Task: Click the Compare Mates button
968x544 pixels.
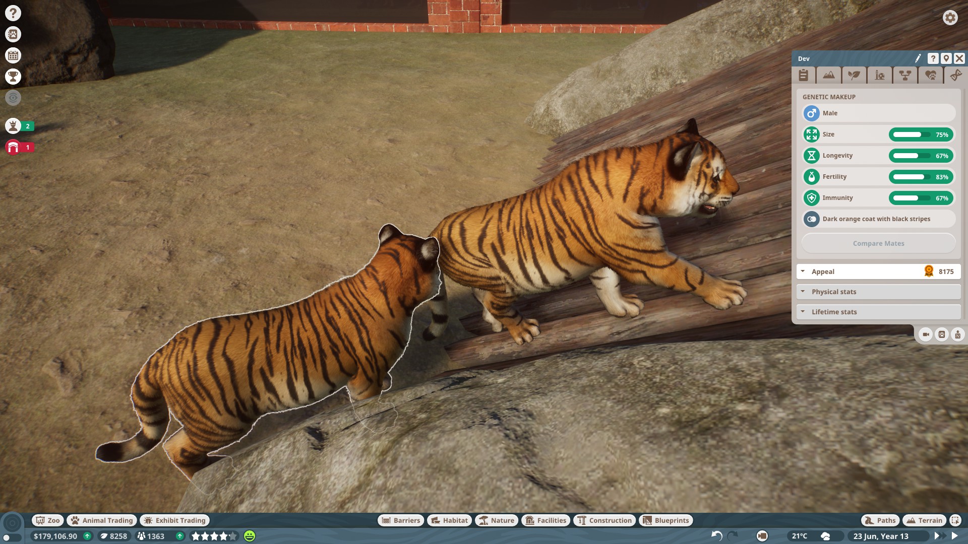Action: 878,243
